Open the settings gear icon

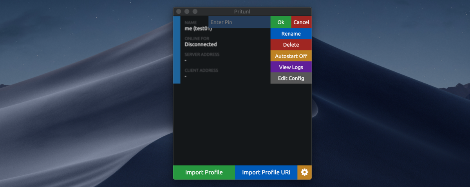click(x=304, y=172)
